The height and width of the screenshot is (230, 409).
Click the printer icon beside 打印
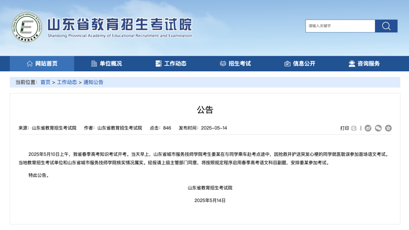click(x=354, y=128)
